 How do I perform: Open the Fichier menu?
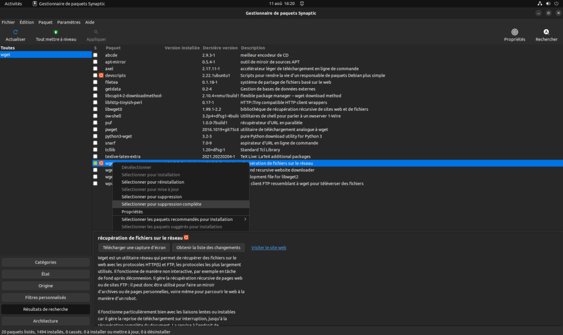click(8, 22)
